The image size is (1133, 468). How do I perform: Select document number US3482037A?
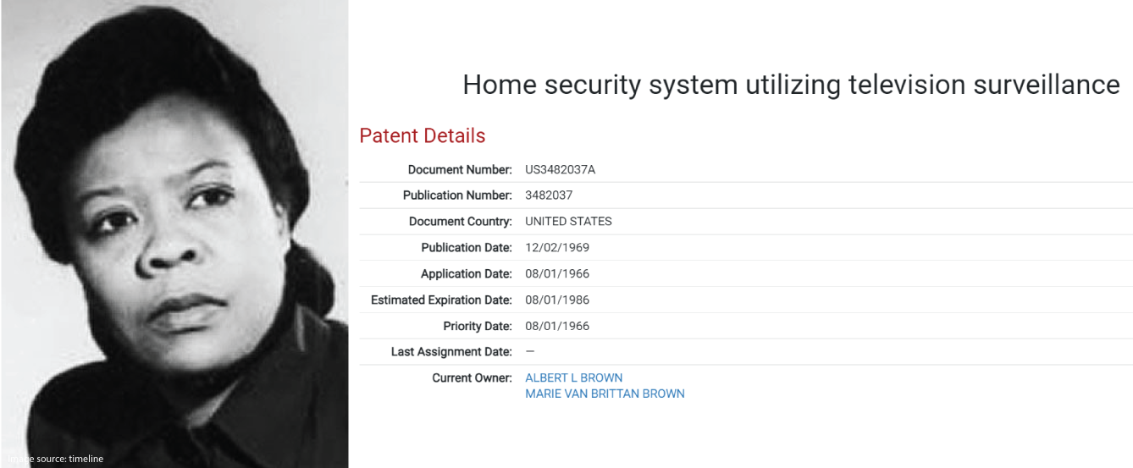click(560, 169)
